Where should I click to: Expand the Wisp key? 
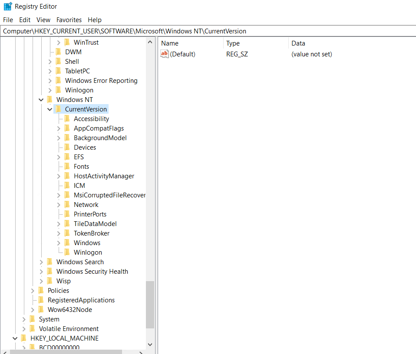(41, 281)
